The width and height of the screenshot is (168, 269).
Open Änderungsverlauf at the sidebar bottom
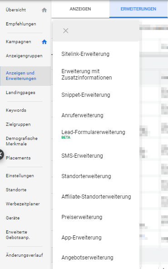[x=25, y=255]
